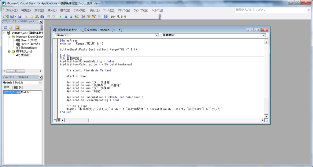313x167 pixels.
Task: Save the workbook with the floppy icon
Action: pos(20,17)
